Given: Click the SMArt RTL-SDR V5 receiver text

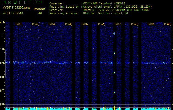Looking at the screenshot, I should click(116, 10).
